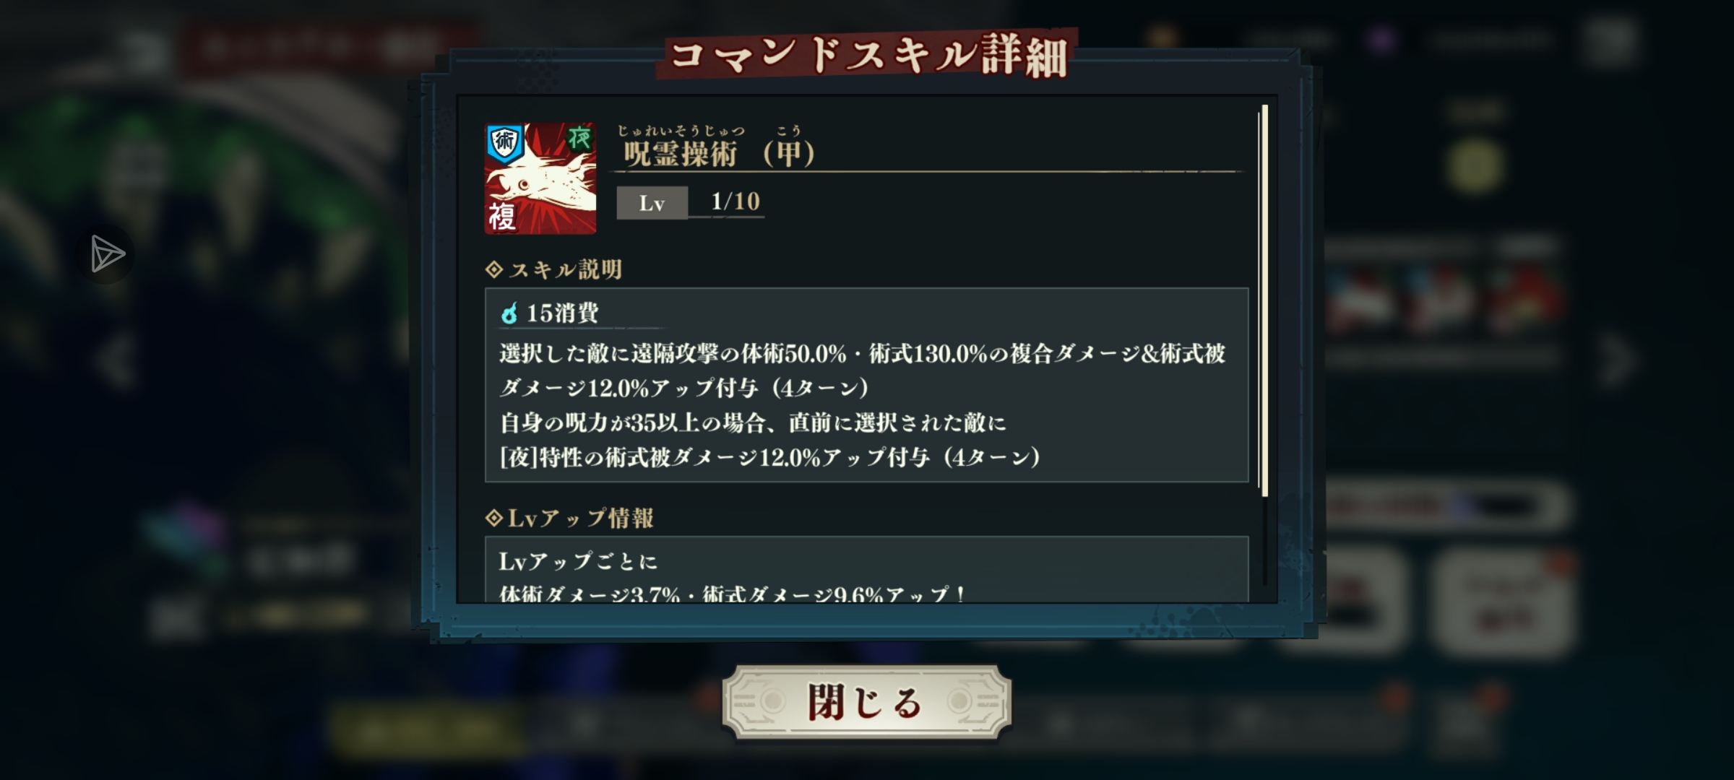This screenshot has height=780, width=1734.
Task: Click the skill description text box
Action: 866,385
